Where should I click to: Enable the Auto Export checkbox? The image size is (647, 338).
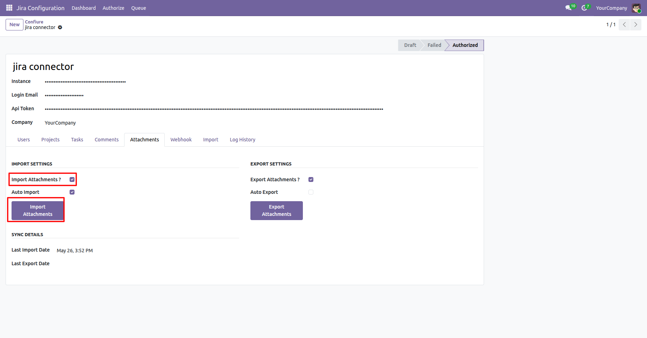tap(311, 192)
